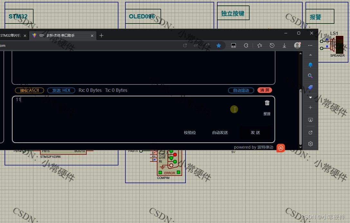Open the sidebar notification bell

click(310, 65)
